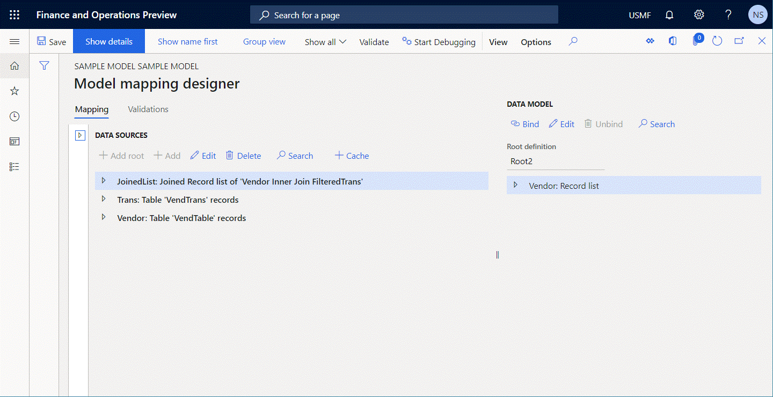773x397 pixels.
Task: Select the Home icon in the sidebar
Action: click(14, 65)
